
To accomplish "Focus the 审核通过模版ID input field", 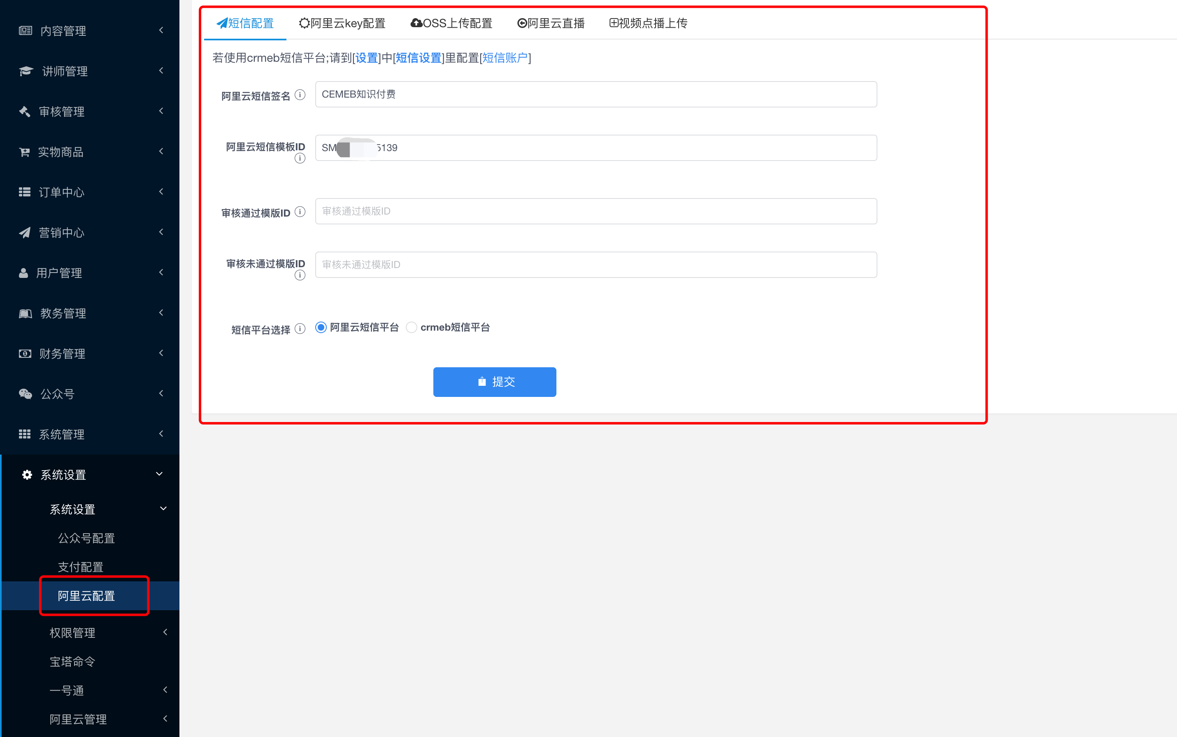I will point(596,211).
